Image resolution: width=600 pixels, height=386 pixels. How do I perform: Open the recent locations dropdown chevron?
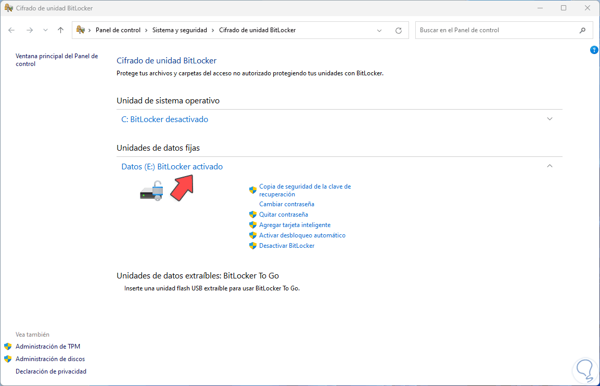point(46,30)
